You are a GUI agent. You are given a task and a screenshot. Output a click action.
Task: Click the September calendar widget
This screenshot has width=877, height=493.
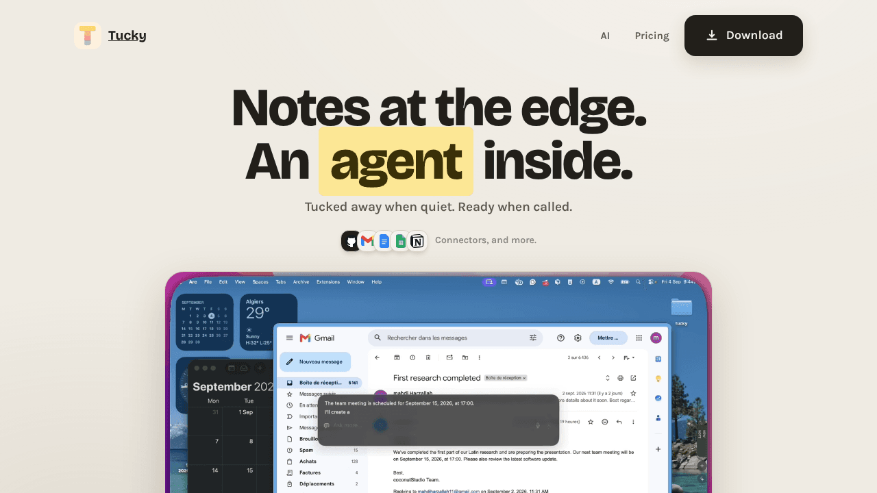[205, 322]
